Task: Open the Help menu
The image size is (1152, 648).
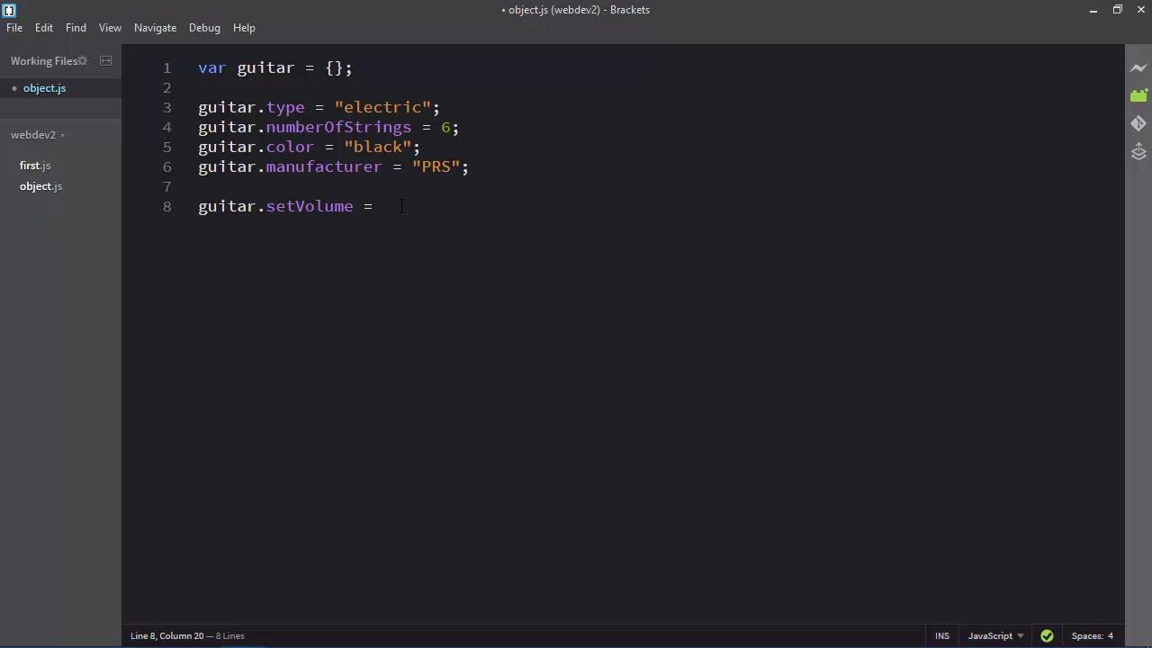Action: pyautogui.click(x=244, y=28)
